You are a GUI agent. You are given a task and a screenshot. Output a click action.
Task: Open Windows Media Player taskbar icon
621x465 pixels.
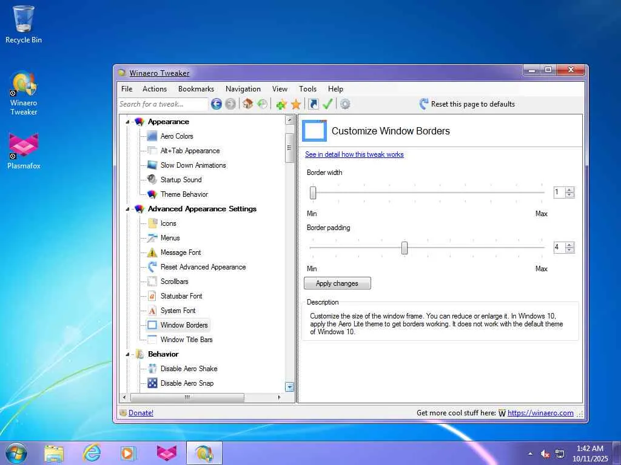coord(129,453)
